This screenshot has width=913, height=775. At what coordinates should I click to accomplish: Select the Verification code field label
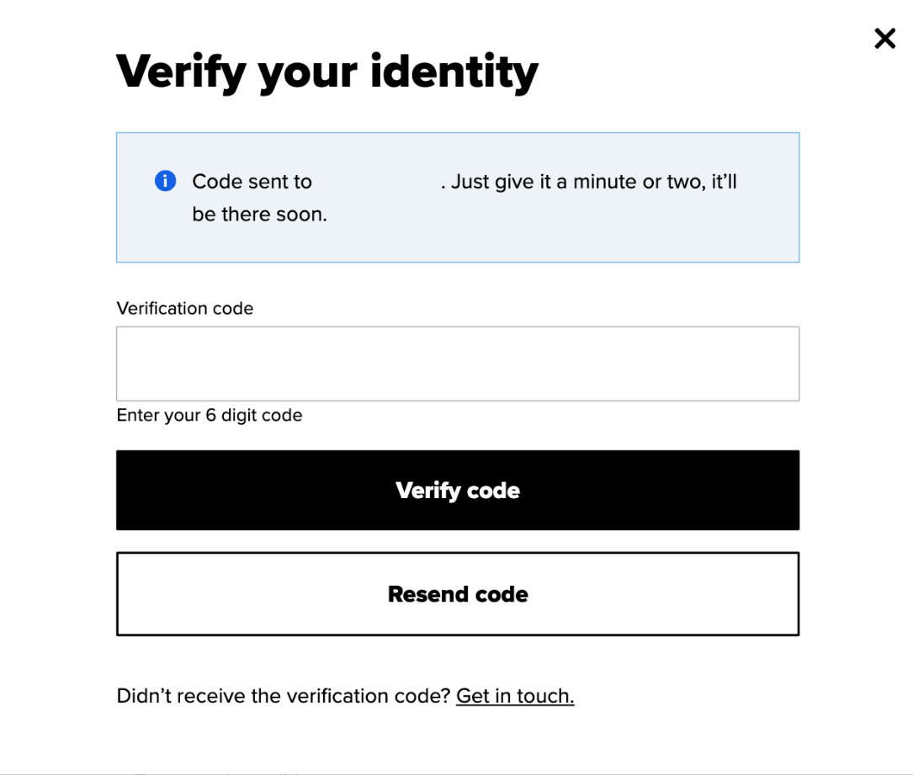185,308
